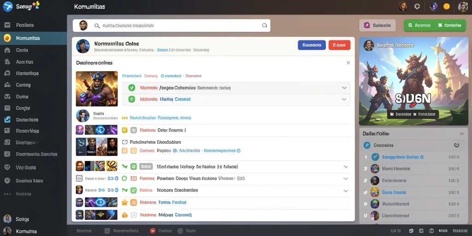The height and width of the screenshot is (236, 472).
Task: Tick the empty checkbox beside the four-portrait thumbnail row
Action: pos(124,142)
